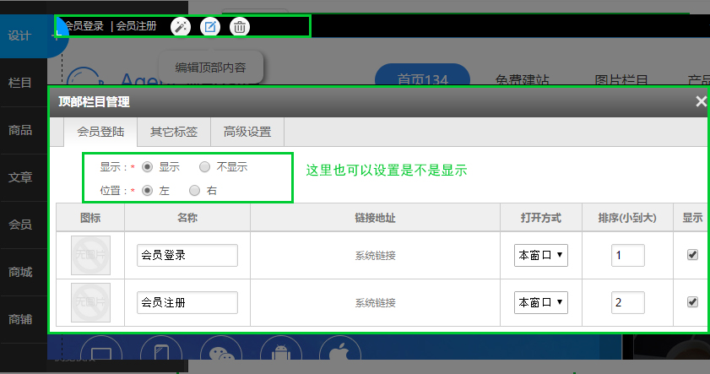Screen dimensions: 710x374
Task: Click the Android icon at bottom
Action: tap(281, 354)
